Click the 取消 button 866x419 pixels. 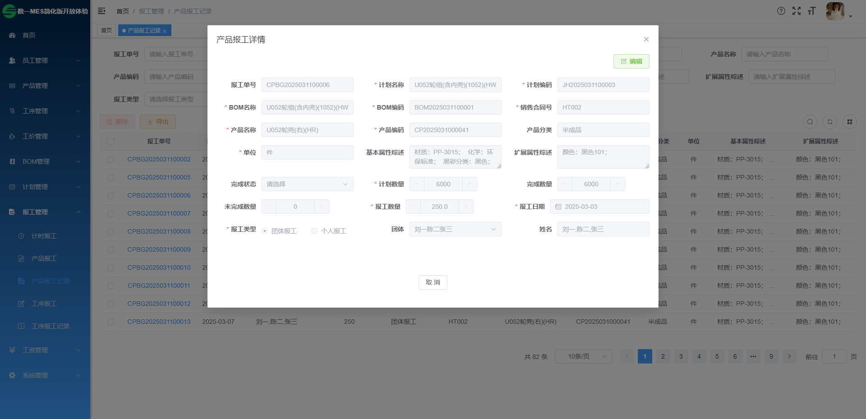click(433, 282)
